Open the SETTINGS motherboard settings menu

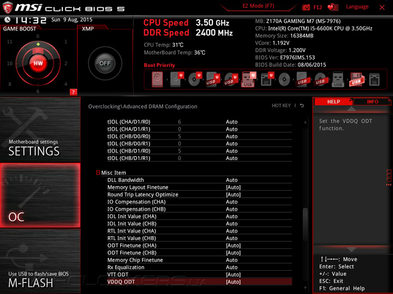pyautogui.click(x=40, y=130)
